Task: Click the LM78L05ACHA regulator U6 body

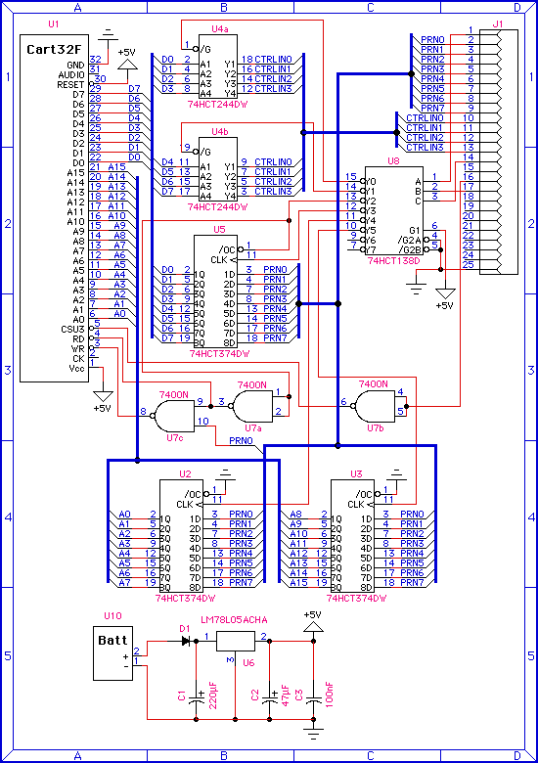Action: coord(236,642)
